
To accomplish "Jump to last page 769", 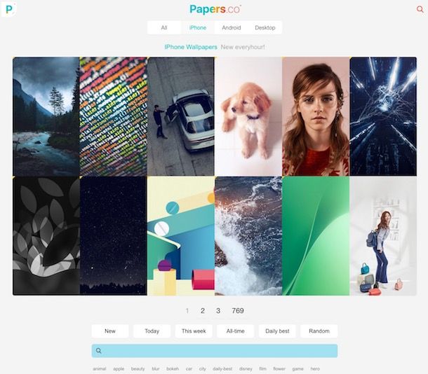I will (238, 311).
